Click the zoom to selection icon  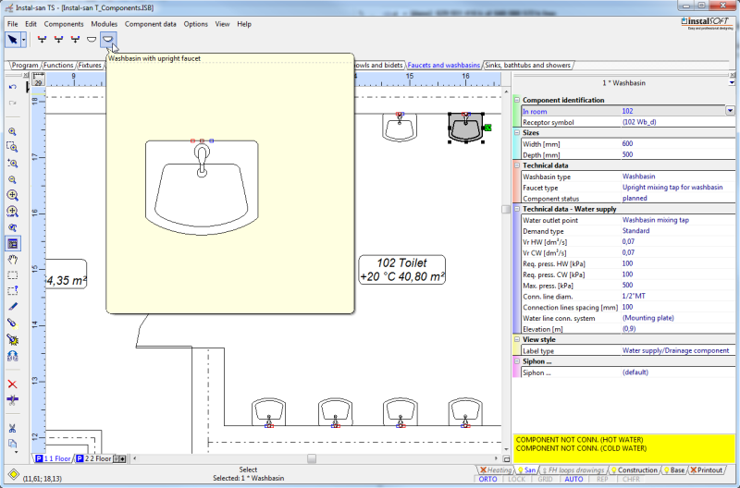(13, 164)
